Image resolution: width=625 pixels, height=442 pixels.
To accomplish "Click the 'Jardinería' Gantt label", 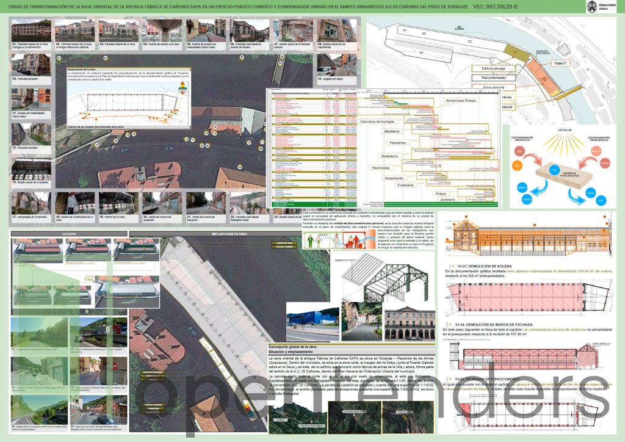I will pyautogui.click(x=447, y=200).
